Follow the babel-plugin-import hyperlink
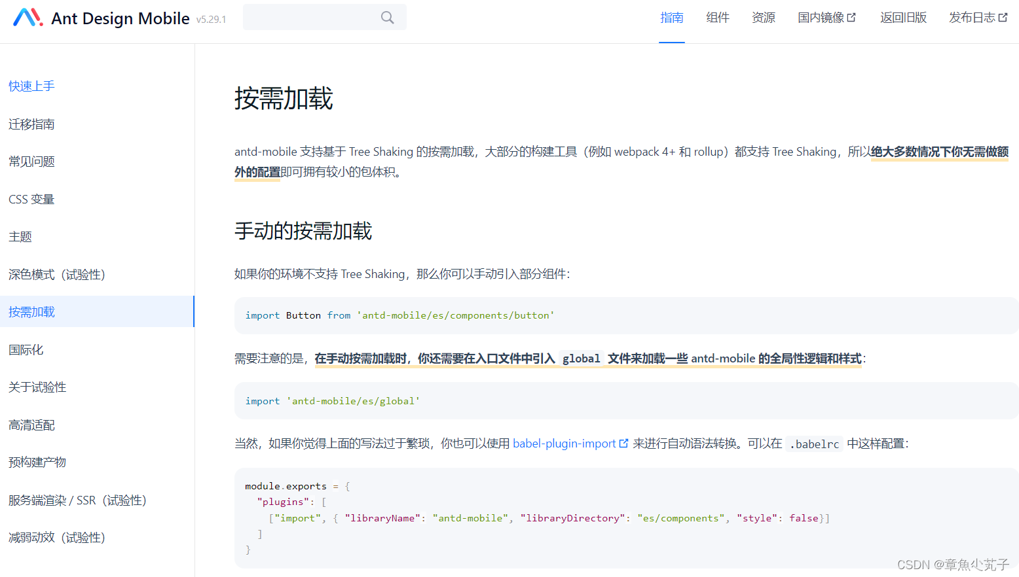Viewport: 1019px width, 577px height. [565, 444]
